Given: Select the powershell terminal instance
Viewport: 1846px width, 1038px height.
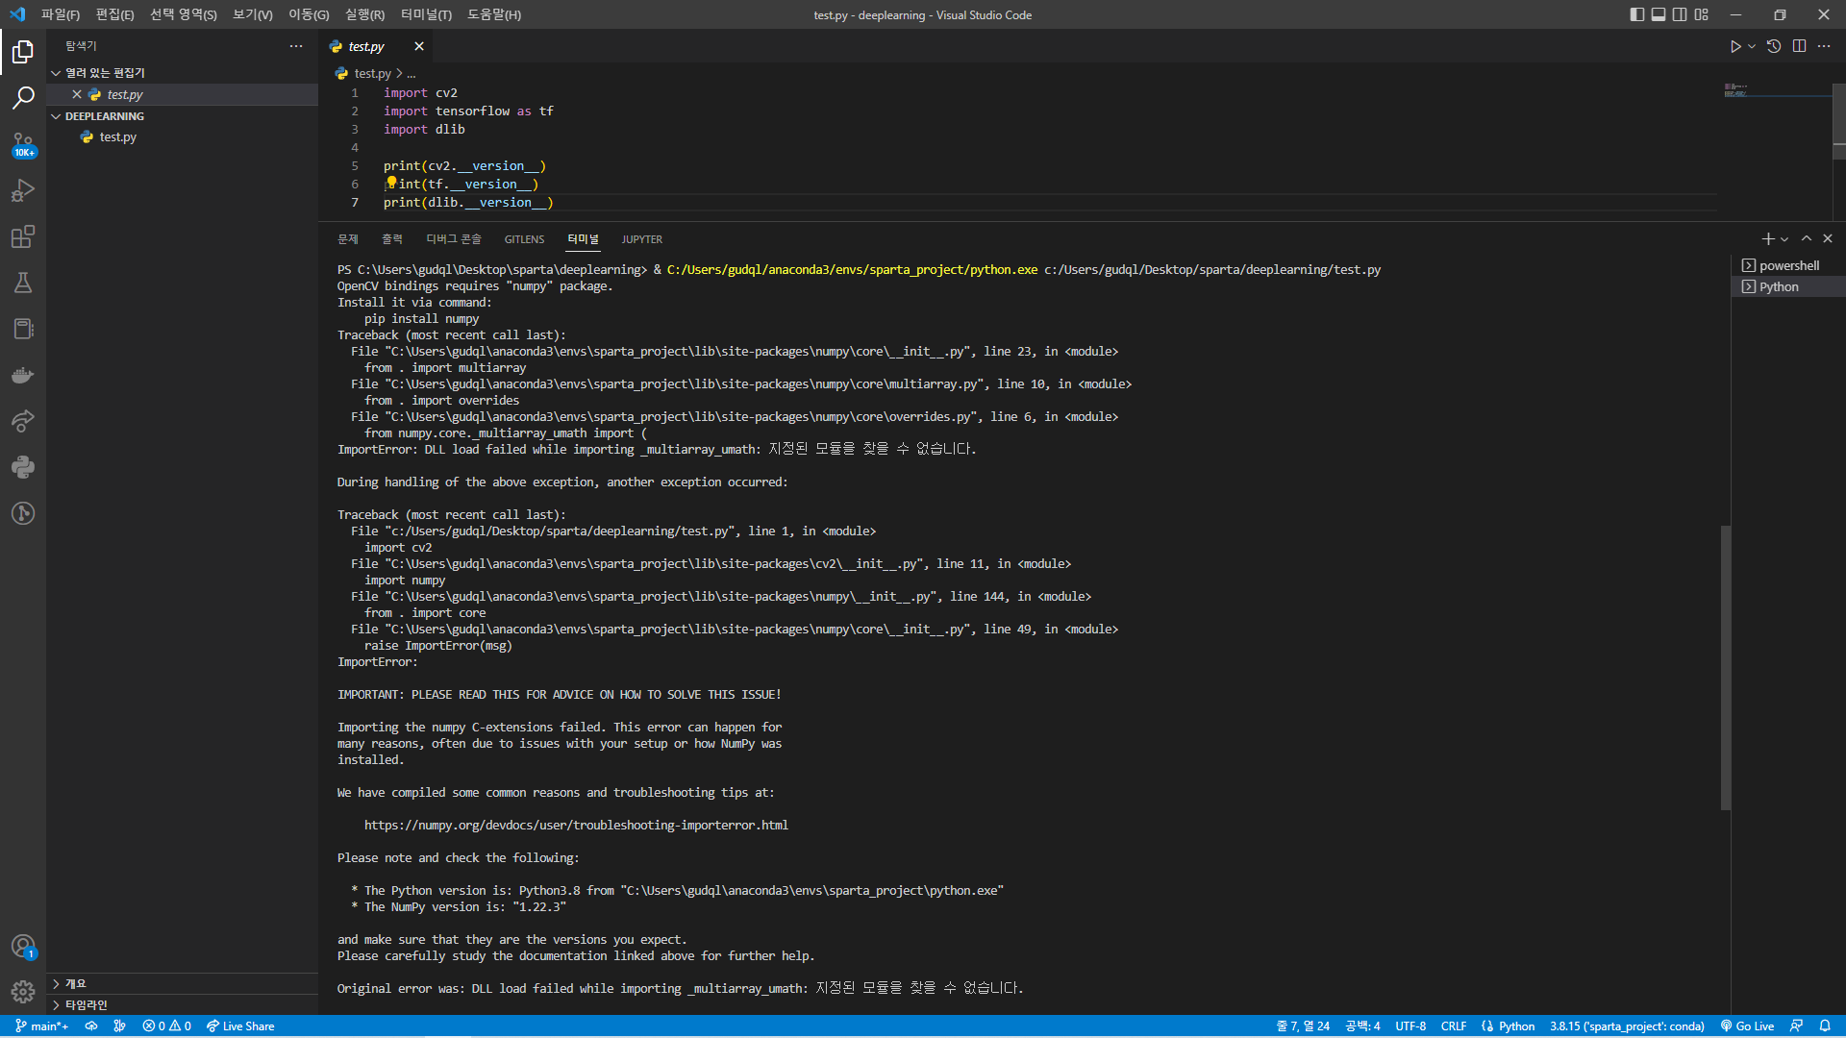Looking at the screenshot, I should pyautogui.click(x=1788, y=265).
